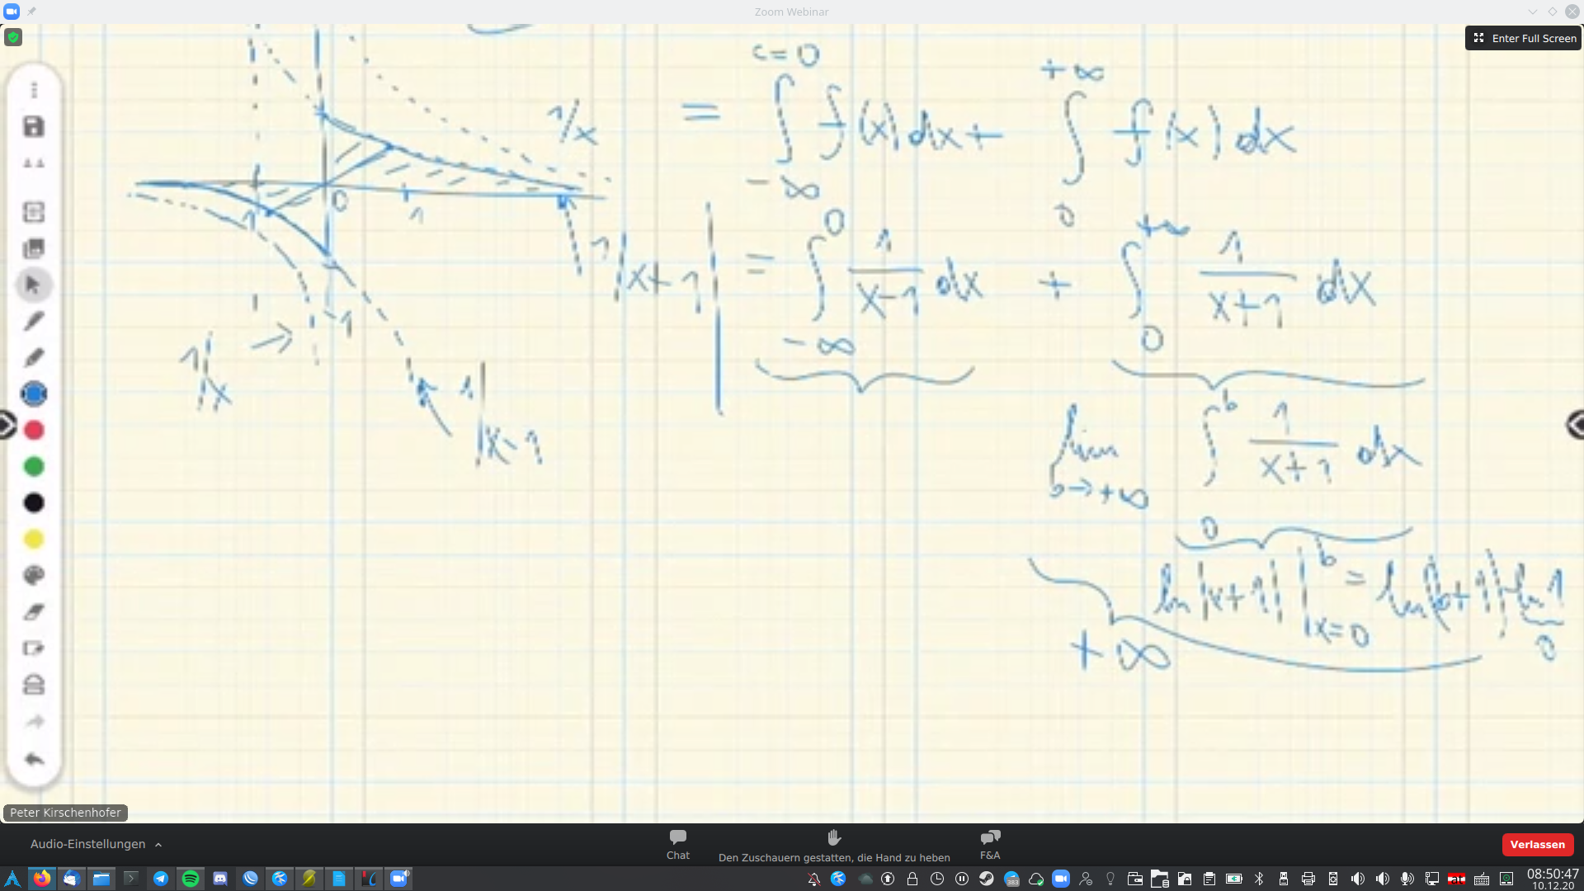Open the color palette picker

pyautogui.click(x=34, y=575)
